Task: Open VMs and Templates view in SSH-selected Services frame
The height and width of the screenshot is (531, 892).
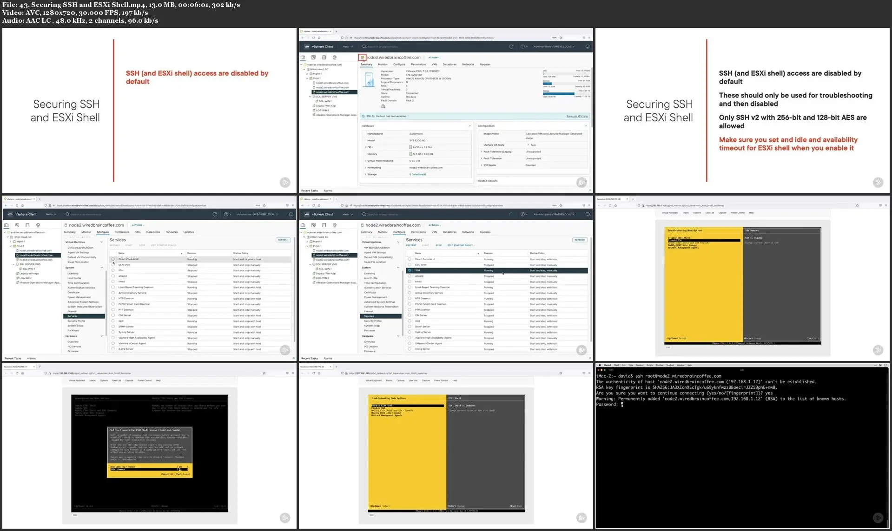Action: click(313, 225)
